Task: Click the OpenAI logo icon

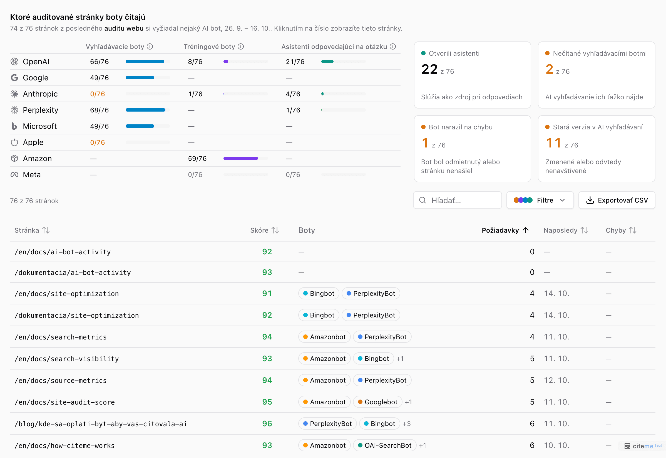Action: (x=14, y=61)
